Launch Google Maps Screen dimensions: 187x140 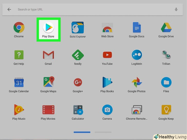(x=49, y=82)
